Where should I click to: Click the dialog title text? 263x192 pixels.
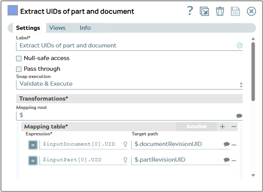77,11
